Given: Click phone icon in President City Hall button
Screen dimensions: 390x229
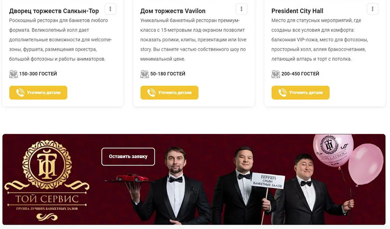Looking at the screenshot, I should (282, 93).
